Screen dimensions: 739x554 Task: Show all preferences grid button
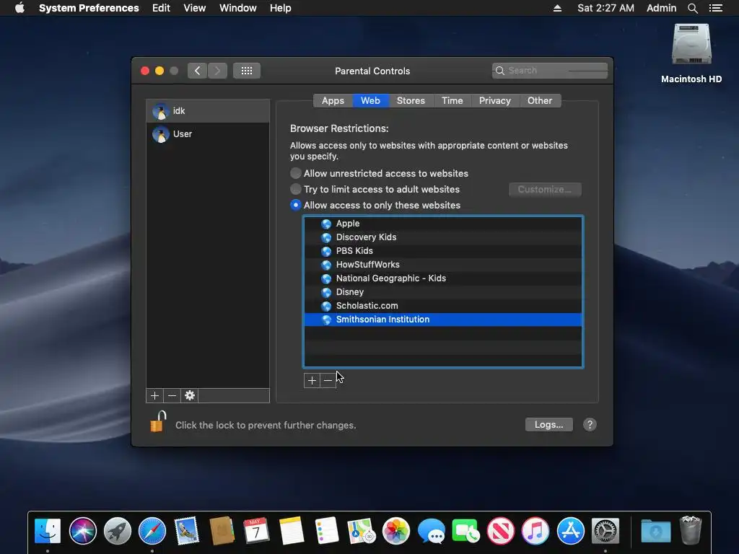click(x=247, y=71)
